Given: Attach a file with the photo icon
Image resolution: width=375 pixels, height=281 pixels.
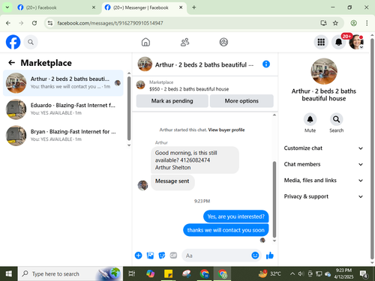Looking at the screenshot, I should click(150, 256).
